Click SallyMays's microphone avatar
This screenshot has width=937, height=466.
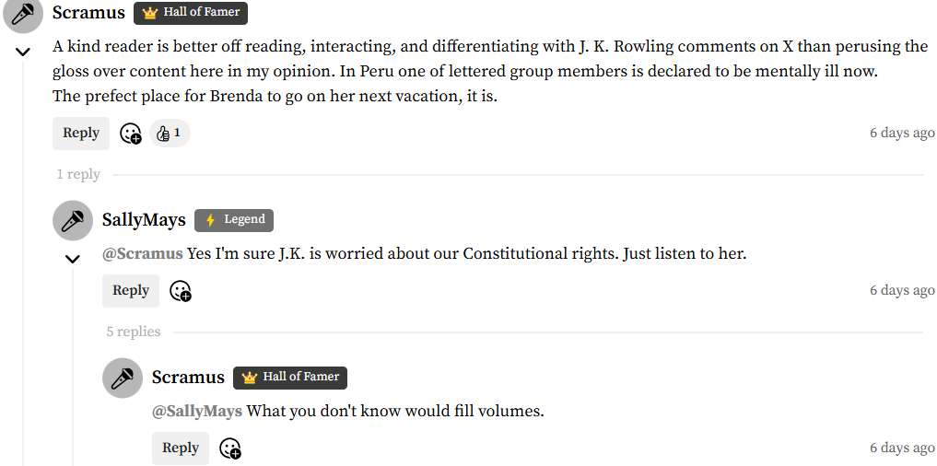tap(73, 220)
